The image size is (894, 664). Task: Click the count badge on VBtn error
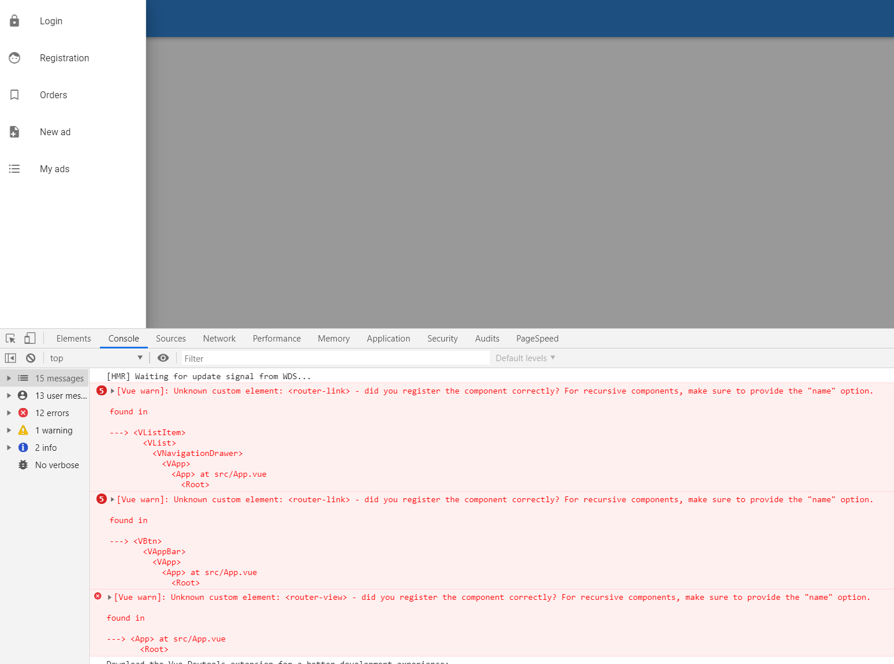(102, 499)
